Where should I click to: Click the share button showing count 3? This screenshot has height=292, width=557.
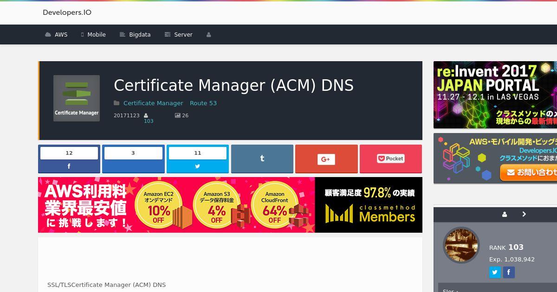tap(133, 159)
